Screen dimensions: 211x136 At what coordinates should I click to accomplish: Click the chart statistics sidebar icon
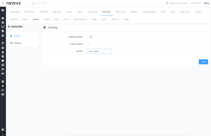(x=3, y=90)
